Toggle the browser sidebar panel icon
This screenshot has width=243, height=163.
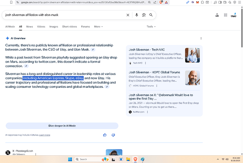tap(220, 2)
